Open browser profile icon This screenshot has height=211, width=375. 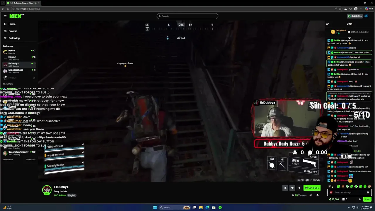pos(356,9)
